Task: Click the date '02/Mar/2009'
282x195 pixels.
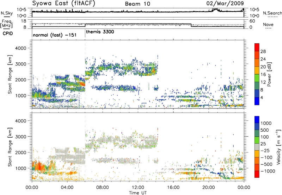Action: tap(225, 3)
